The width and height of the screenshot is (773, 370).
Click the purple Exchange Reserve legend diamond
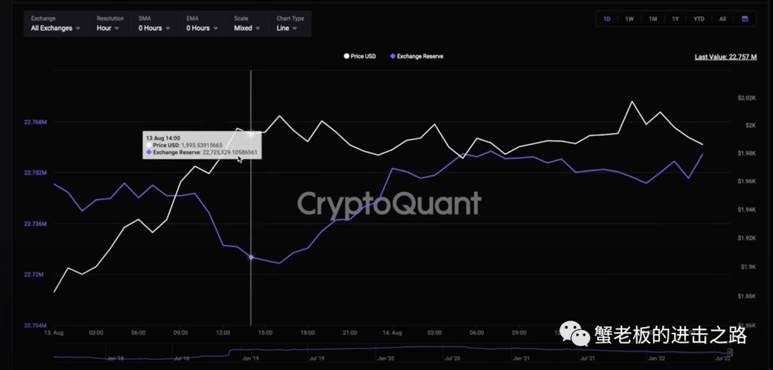[392, 56]
